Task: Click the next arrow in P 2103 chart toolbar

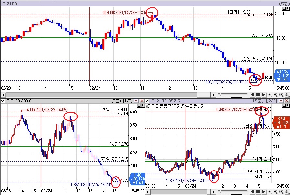Action: click(264, 192)
